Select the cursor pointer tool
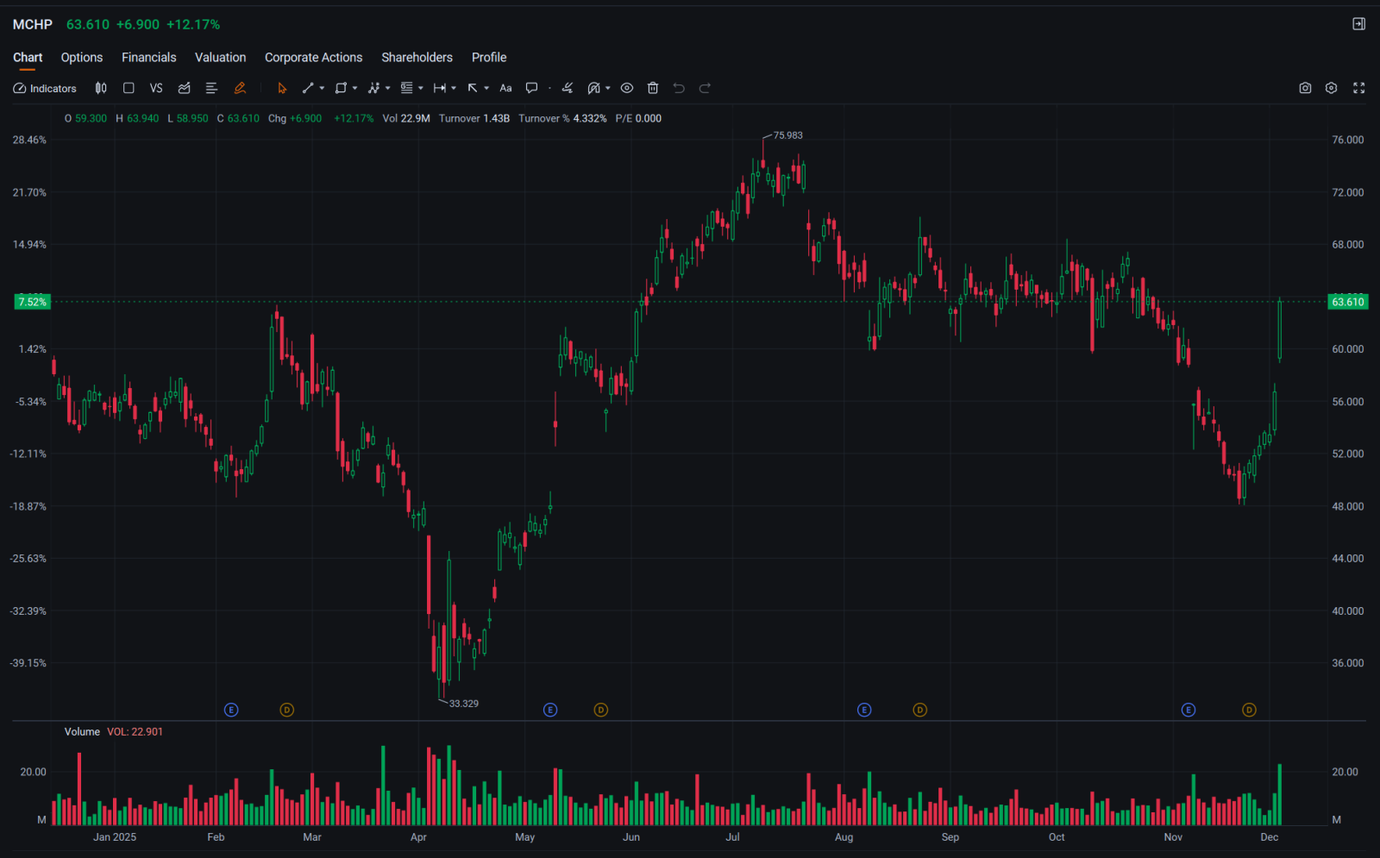 click(282, 87)
